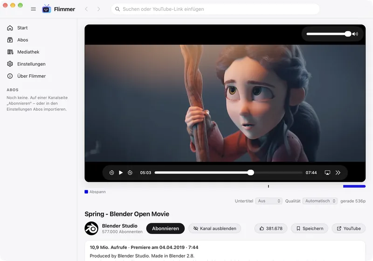Click Kanal ausblenden

tap(214, 228)
